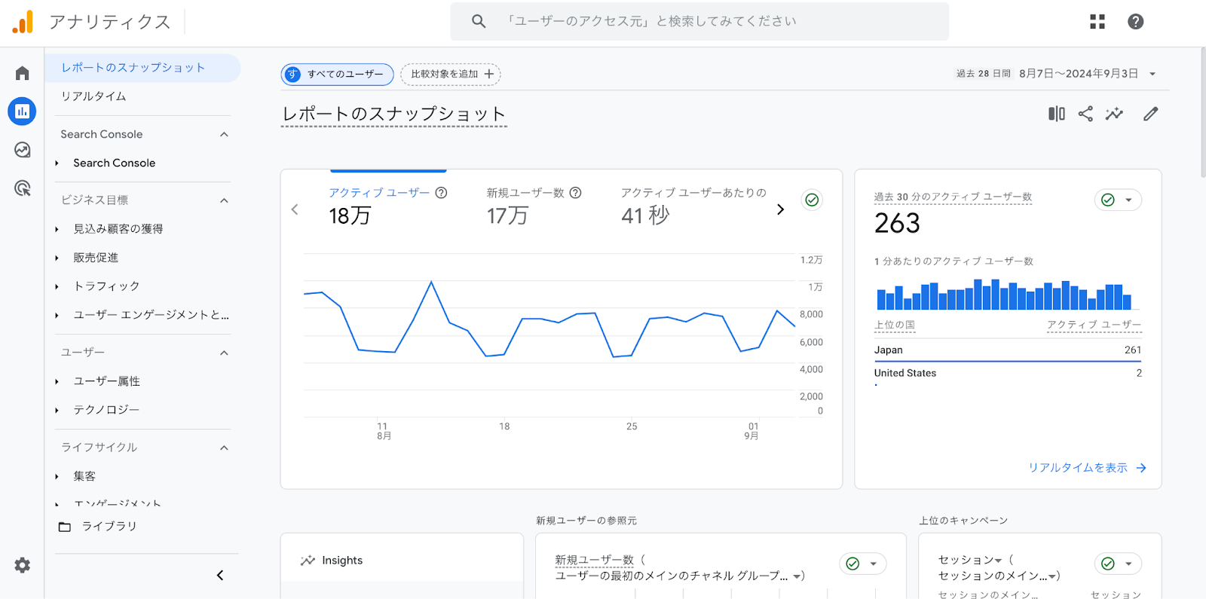Screen dimensions: 1206x599
Task: Click the search magnifier icon
Action: click(x=479, y=21)
